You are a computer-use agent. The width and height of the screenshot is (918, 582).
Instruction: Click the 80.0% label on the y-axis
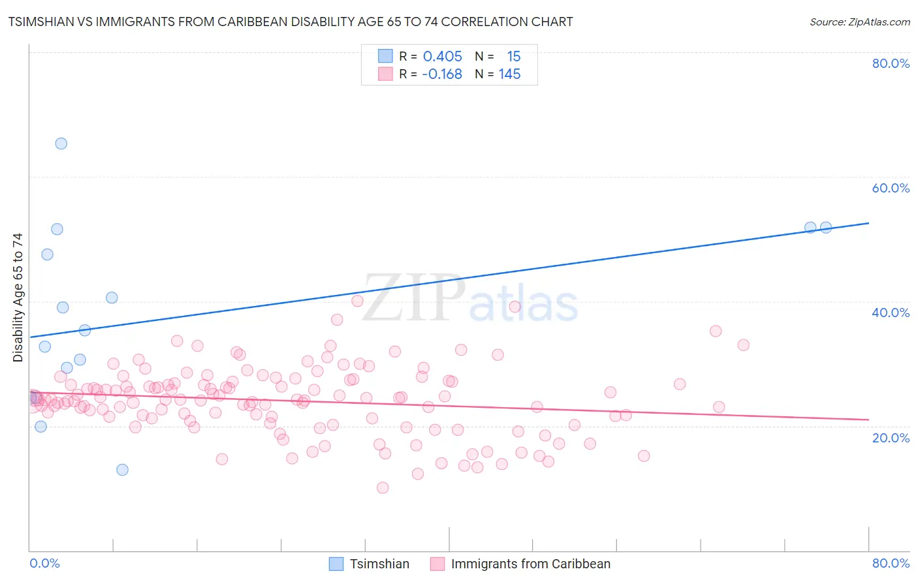[x=891, y=63]
